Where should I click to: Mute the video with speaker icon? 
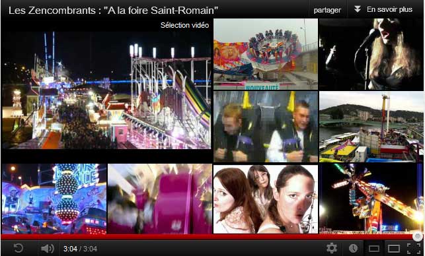click(47, 249)
